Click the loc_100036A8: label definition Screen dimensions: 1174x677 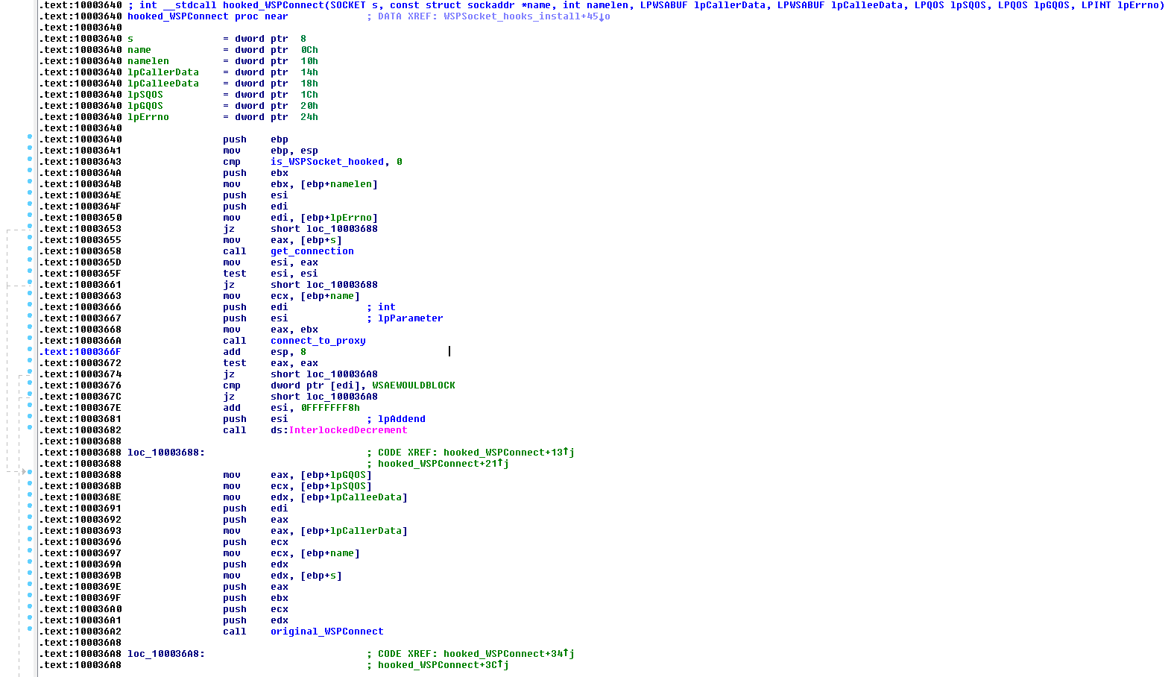[166, 654]
